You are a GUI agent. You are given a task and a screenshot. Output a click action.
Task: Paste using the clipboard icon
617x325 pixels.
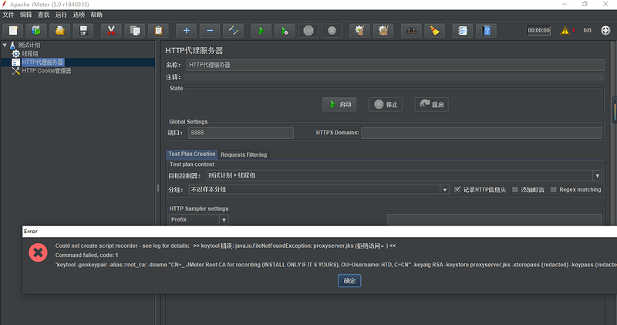(x=158, y=30)
